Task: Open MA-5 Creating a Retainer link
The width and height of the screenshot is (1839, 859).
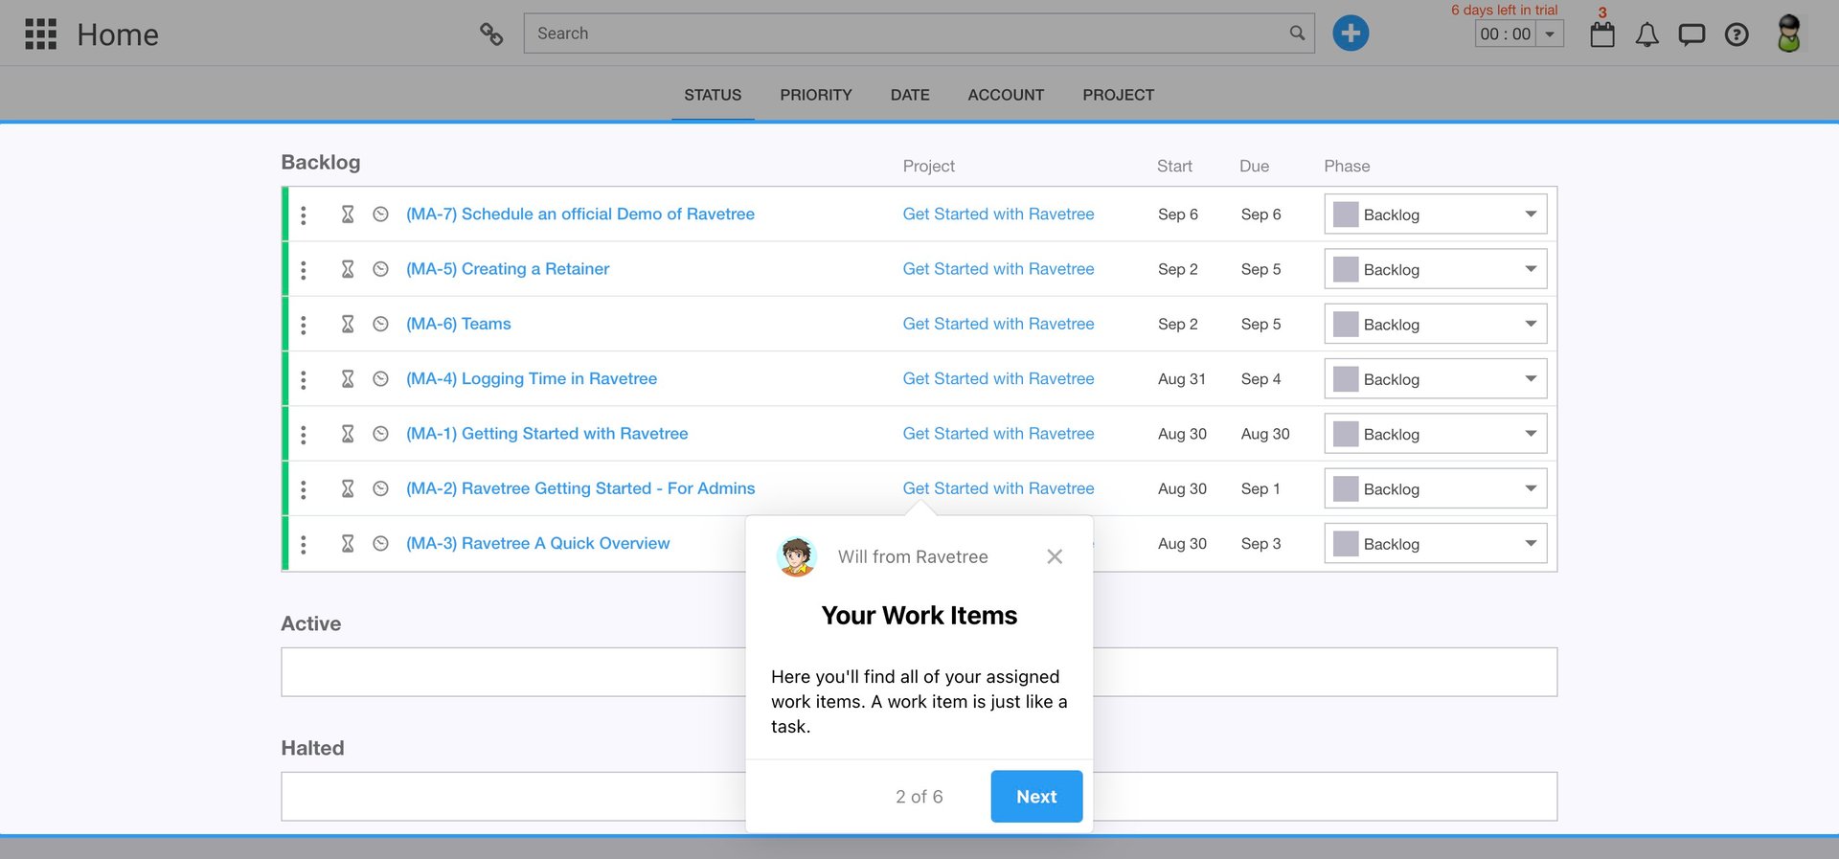Action: point(508,269)
